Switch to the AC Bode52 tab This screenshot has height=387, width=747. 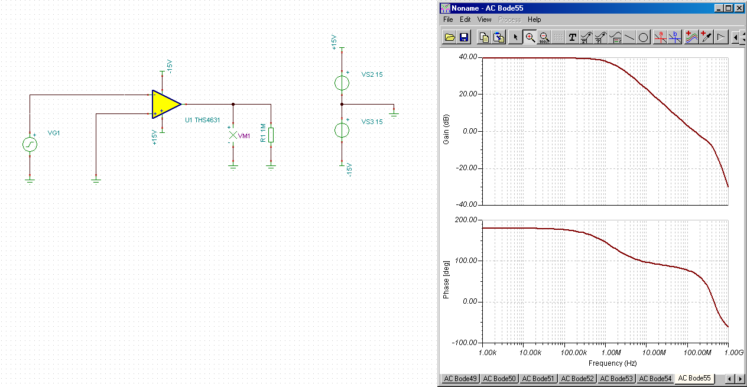577,378
